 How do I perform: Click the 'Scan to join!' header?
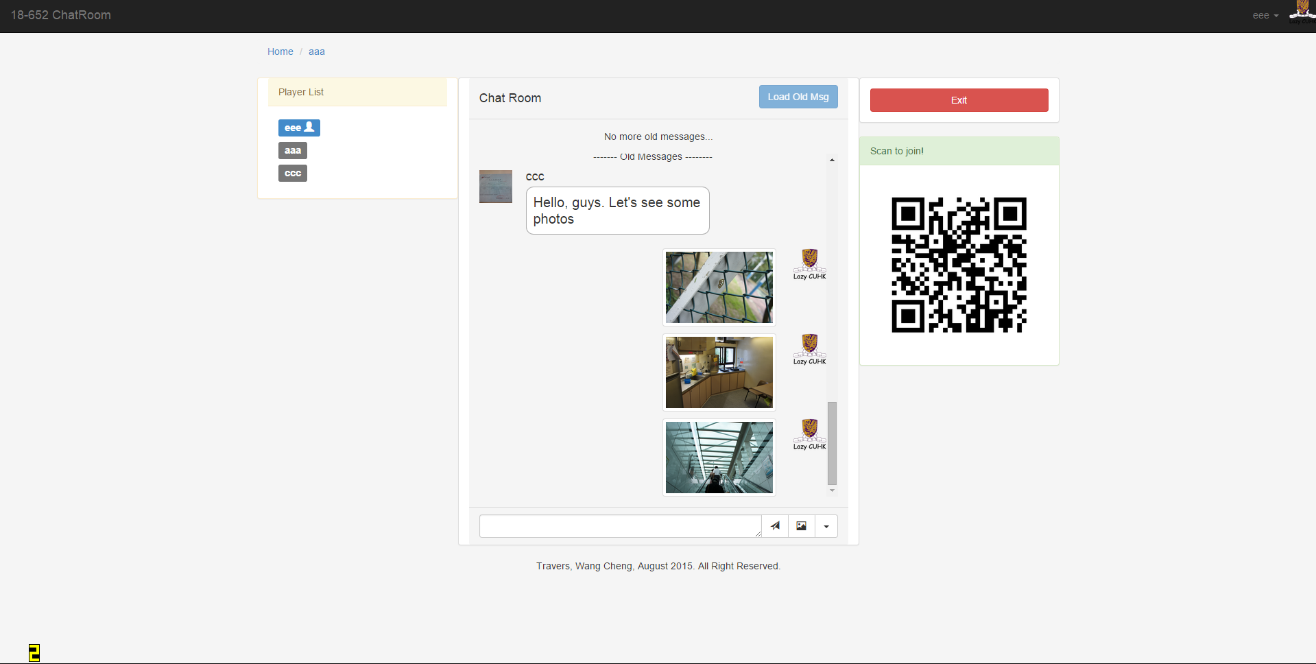pos(959,151)
